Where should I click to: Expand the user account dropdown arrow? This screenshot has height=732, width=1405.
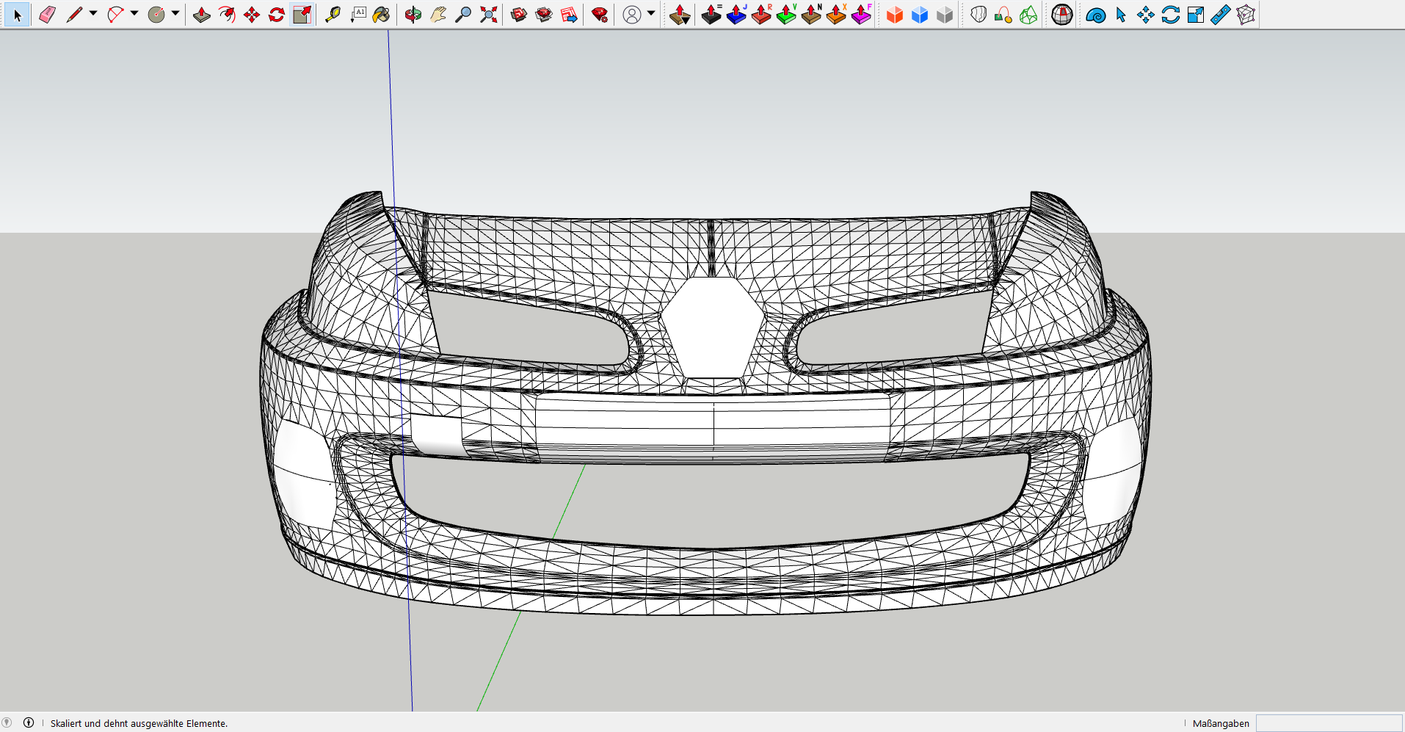click(651, 13)
